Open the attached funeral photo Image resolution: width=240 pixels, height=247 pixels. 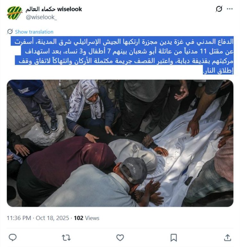coord(120,143)
